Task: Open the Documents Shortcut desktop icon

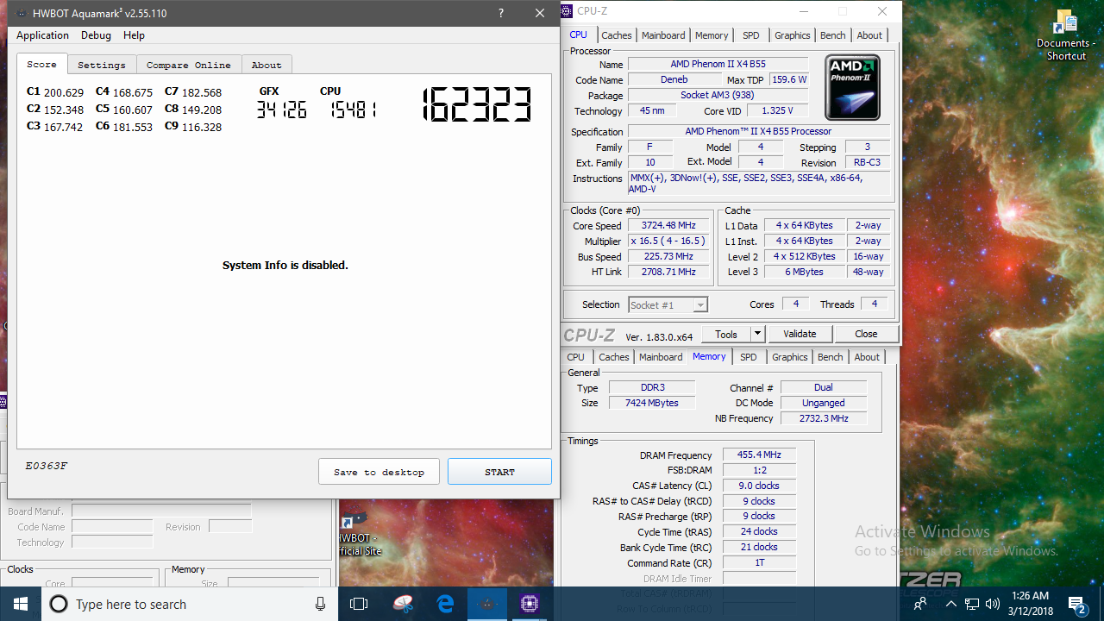Action: coord(1066,35)
